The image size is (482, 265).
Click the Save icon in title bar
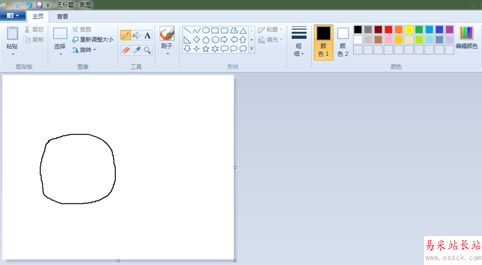coord(39,5)
